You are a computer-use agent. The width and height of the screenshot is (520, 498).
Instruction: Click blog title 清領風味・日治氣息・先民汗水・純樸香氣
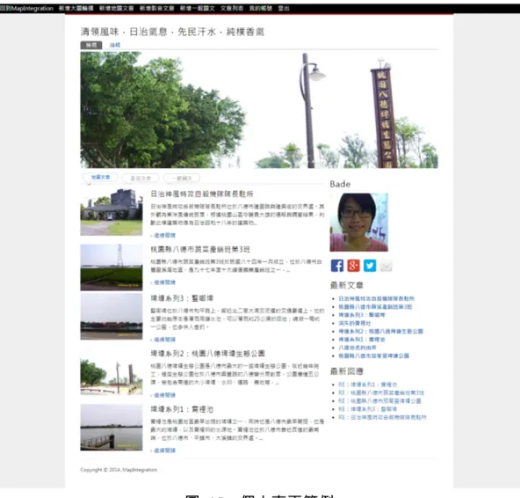click(172, 32)
